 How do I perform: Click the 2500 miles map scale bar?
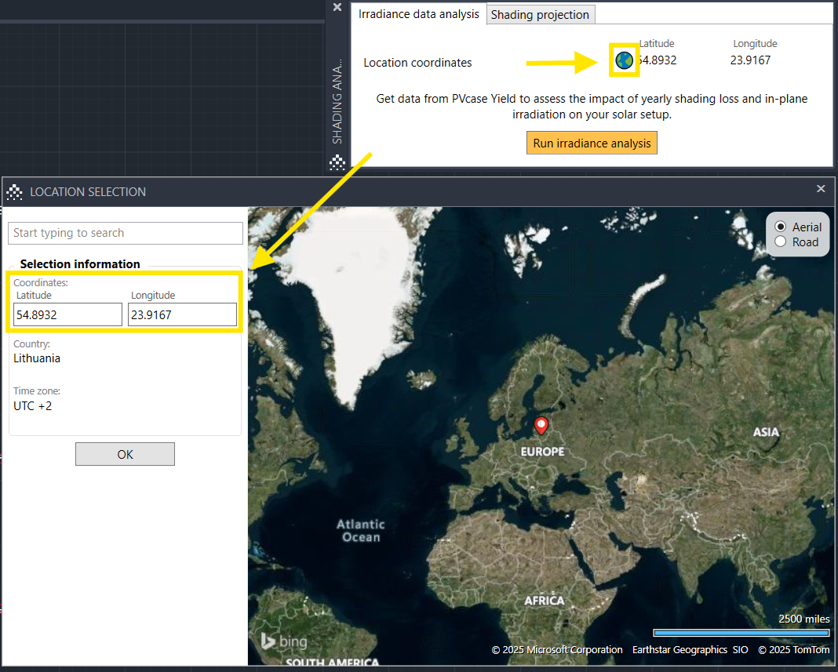741,632
